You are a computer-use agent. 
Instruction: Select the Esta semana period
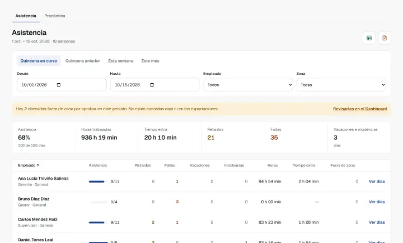120,61
